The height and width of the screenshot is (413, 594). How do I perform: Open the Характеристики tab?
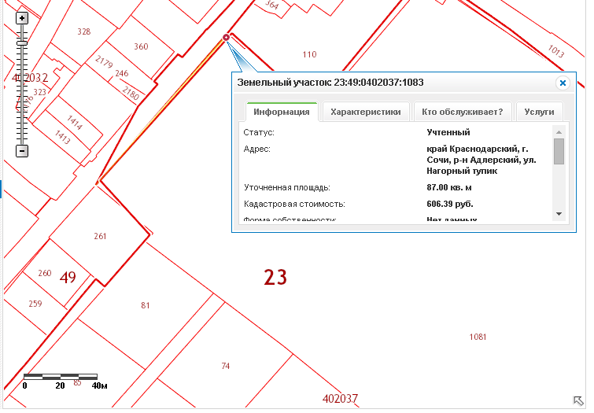tap(366, 112)
